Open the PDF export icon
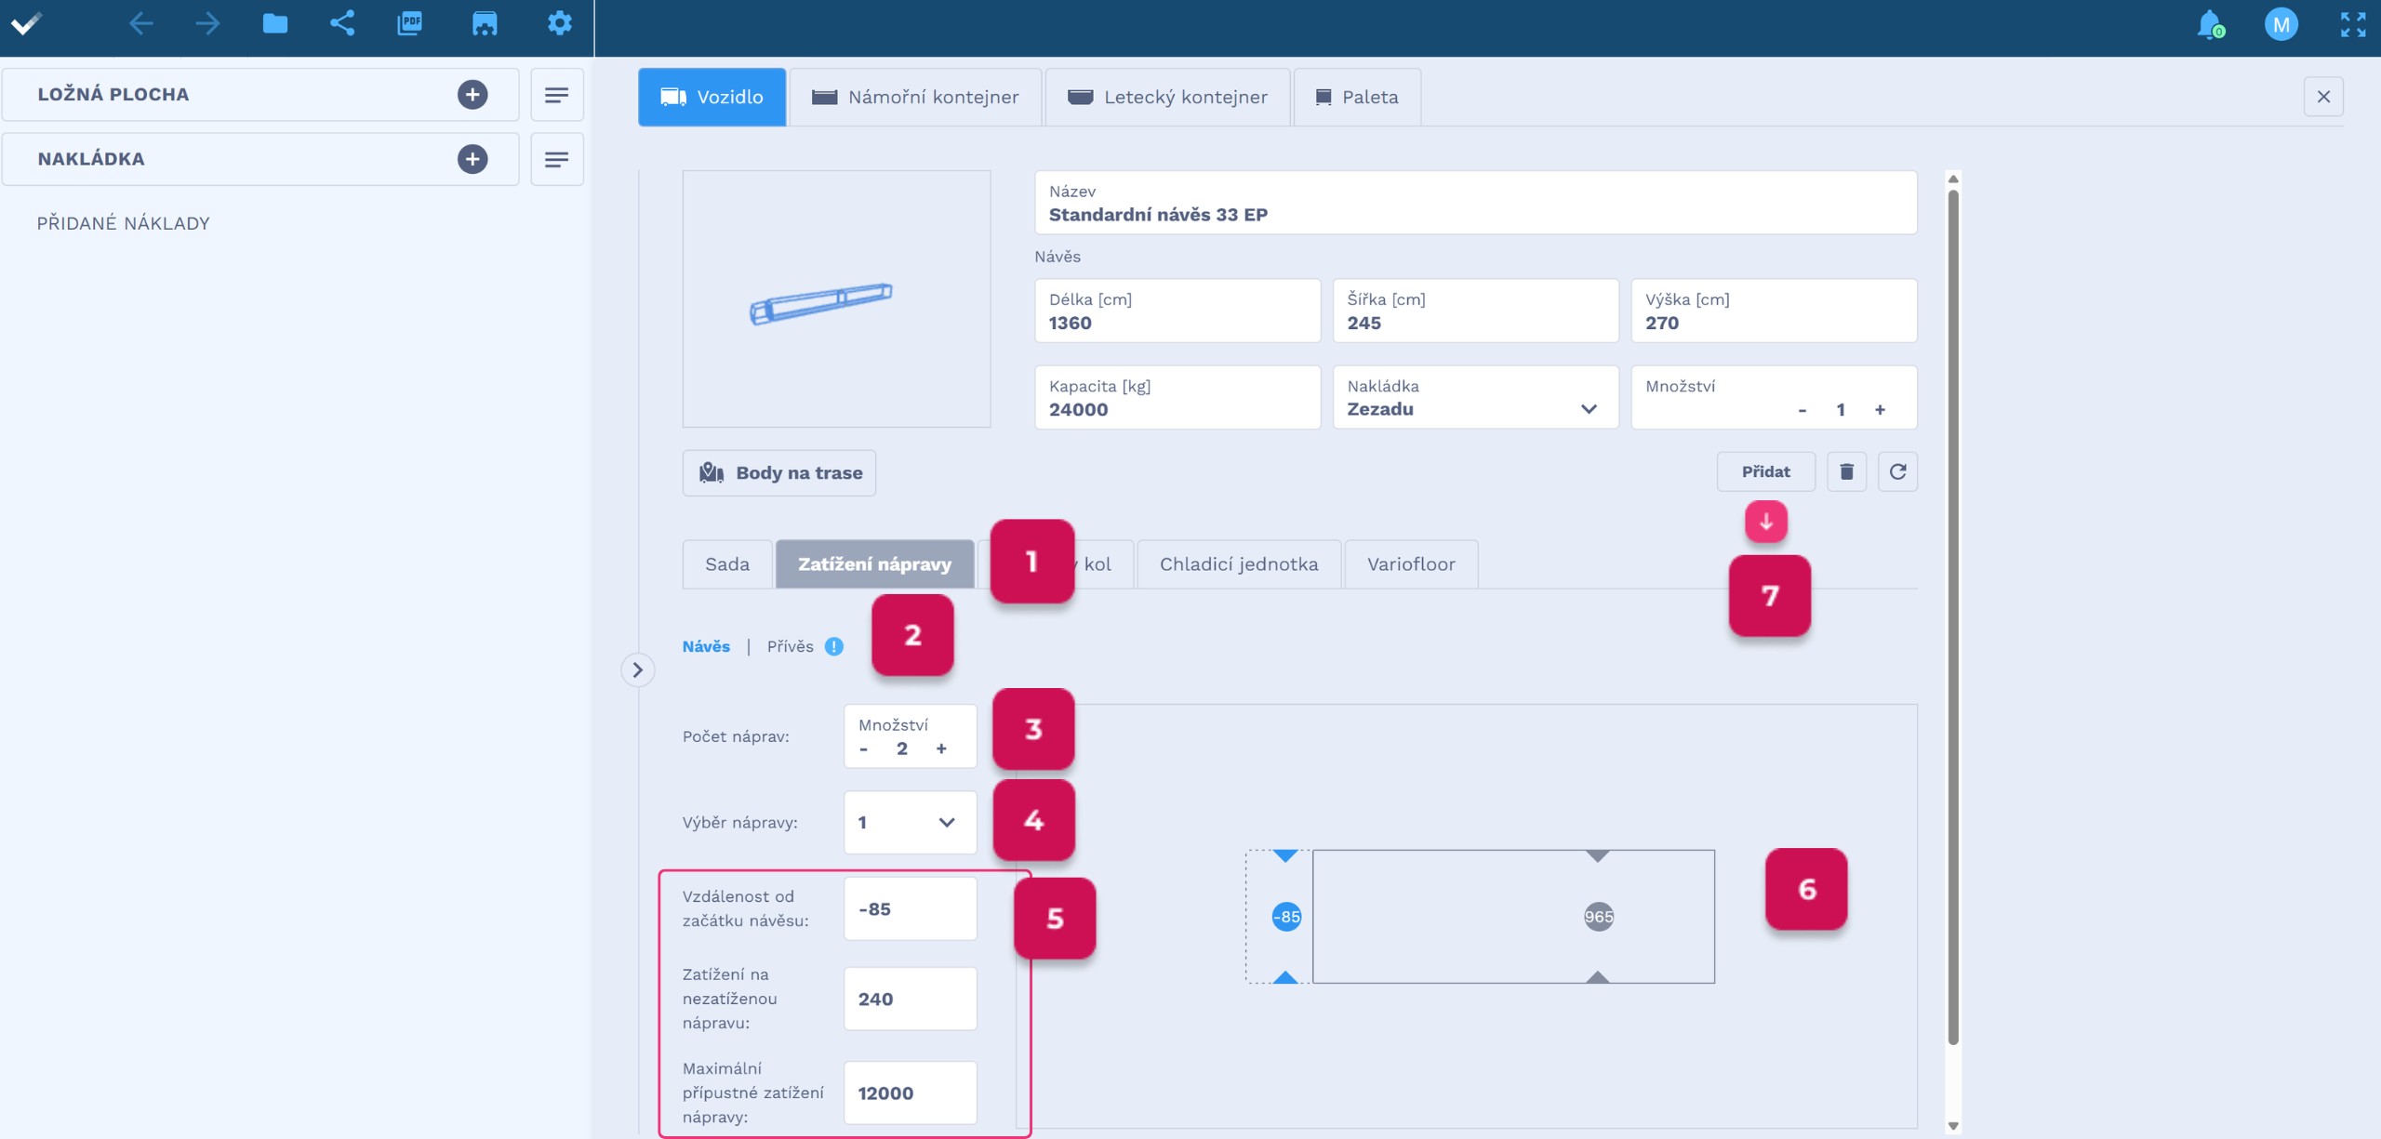 (x=410, y=23)
